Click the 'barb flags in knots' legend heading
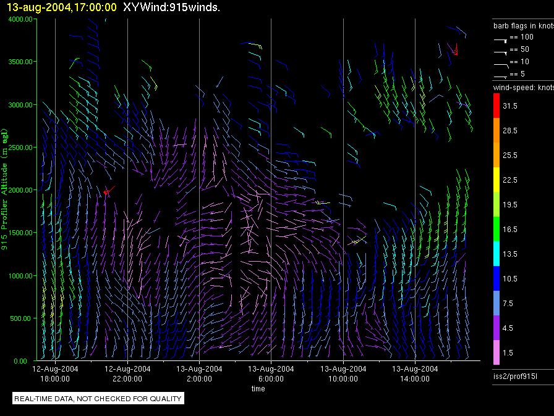This screenshot has width=554, height=416. coord(524,26)
